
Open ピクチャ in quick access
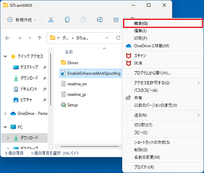(x=23, y=100)
